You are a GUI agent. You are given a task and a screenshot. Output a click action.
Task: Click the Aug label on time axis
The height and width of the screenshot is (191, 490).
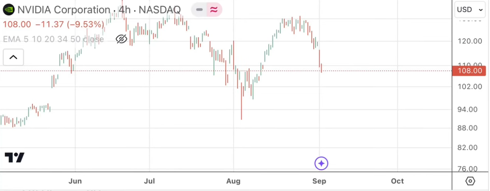(x=233, y=181)
